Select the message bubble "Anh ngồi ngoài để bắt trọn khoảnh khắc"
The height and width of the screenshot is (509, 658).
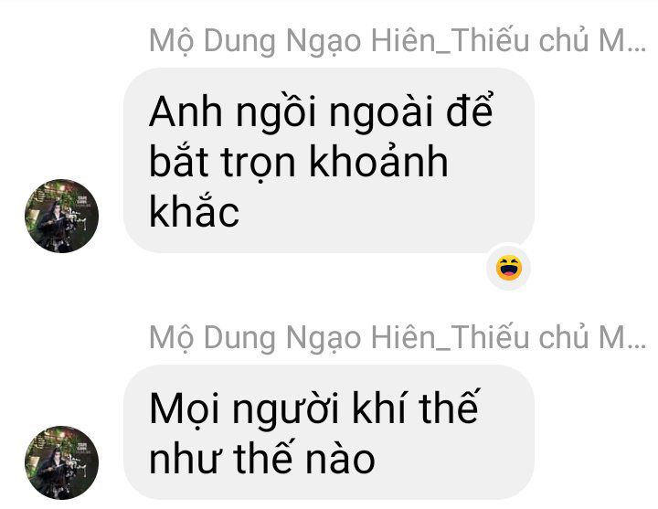[329, 160]
